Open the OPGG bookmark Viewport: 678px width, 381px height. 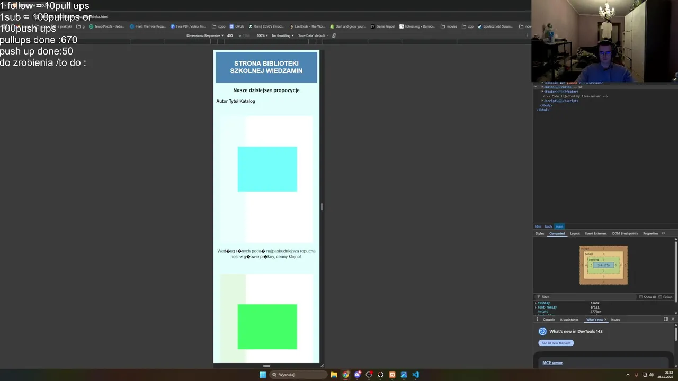coord(237,26)
